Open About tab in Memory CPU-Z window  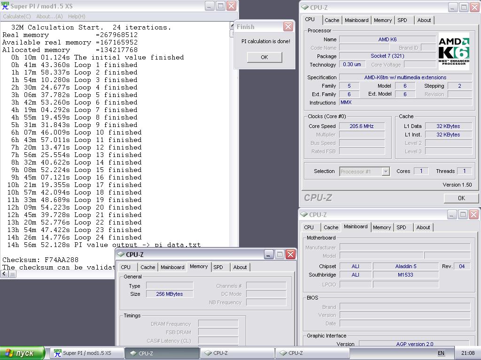(240, 267)
